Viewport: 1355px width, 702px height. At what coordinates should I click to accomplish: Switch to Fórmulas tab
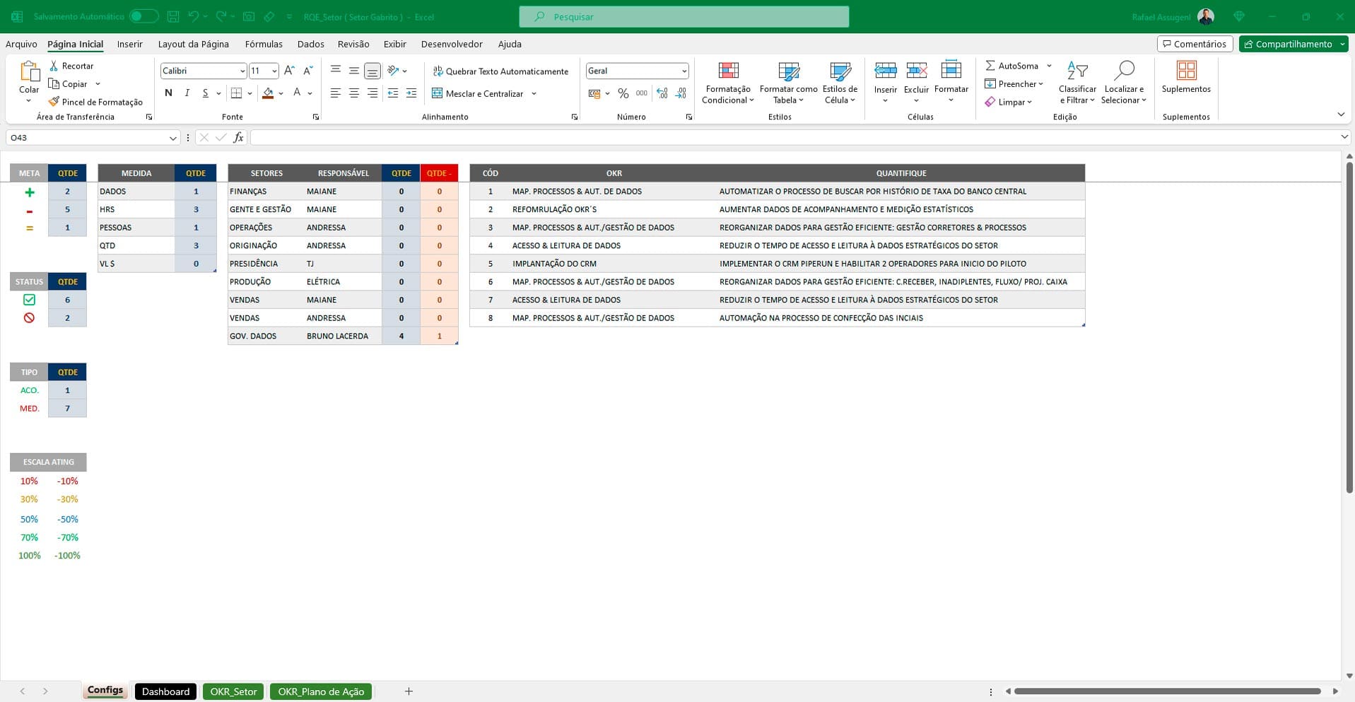click(x=264, y=44)
